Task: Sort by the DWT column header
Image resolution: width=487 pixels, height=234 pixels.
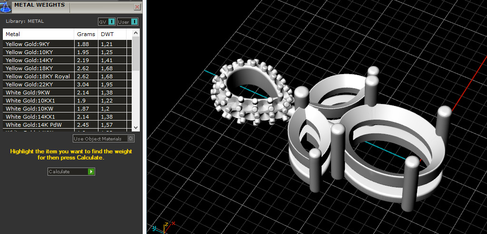Action: point(112,34)
